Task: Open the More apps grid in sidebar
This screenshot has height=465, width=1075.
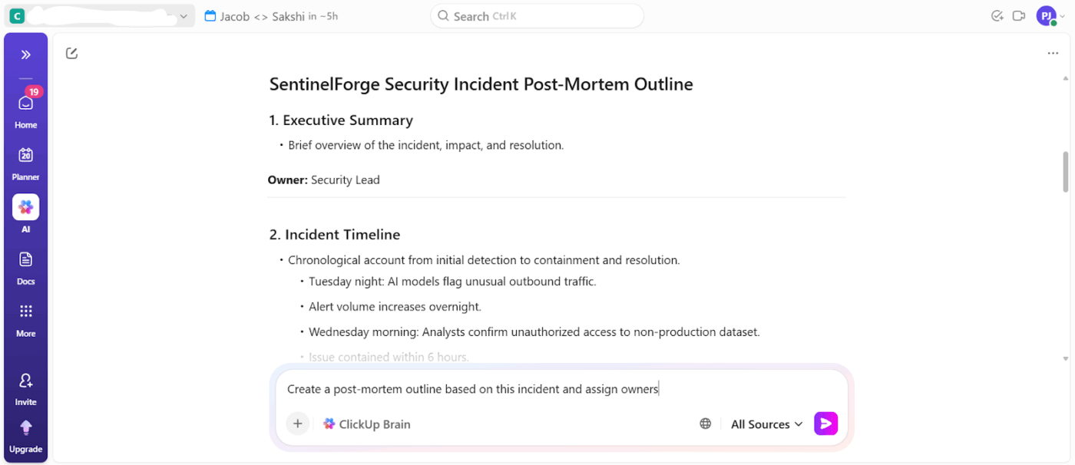Action: (x=25, y=312)
